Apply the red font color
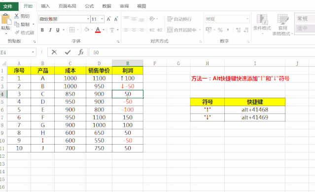Viewport: 315px width, 192px height. pos(98,30)
